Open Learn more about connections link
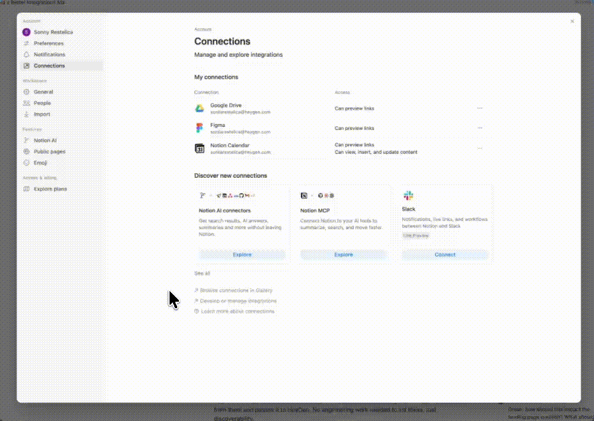Viewport: 594px width, 421px height. (237, 312)
